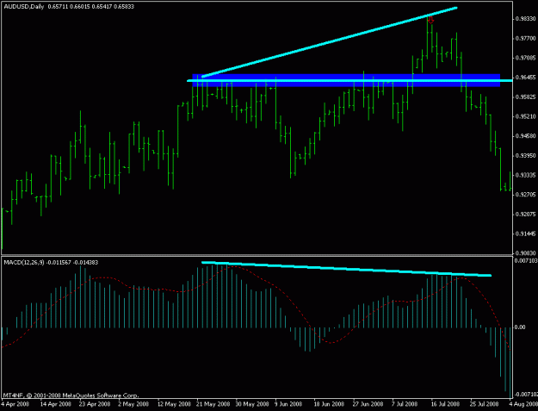This screenshot has width=538, height=411.
Task: Select the cyan trendline on MACD panel
Action: click(x=346, y=269)
